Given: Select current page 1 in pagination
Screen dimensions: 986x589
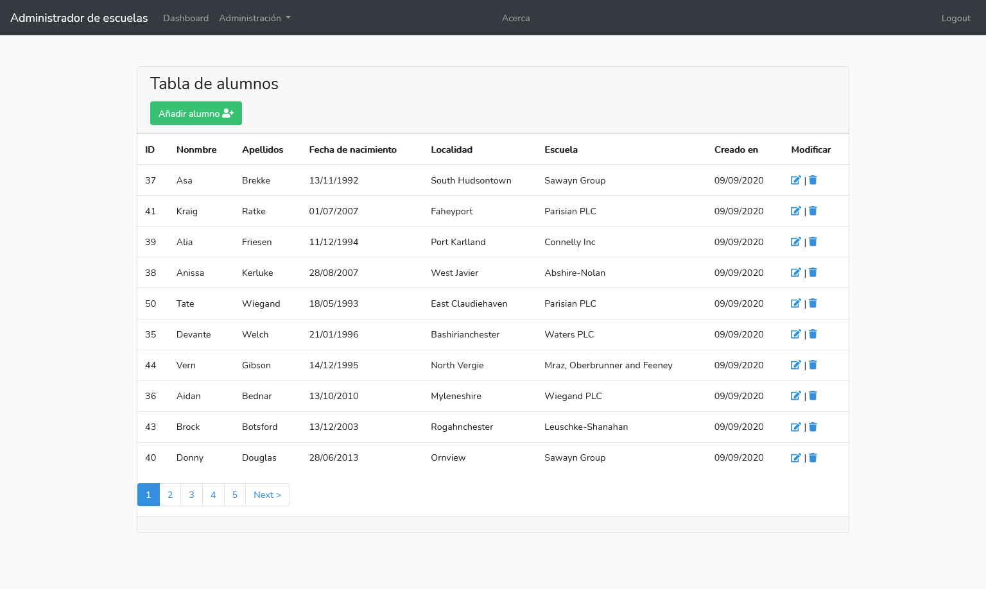Looking at the screenshot, I should coord(148,495).
